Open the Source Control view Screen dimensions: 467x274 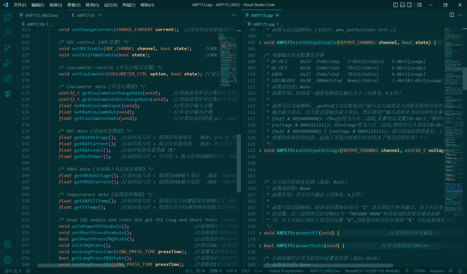click(8, 48)
